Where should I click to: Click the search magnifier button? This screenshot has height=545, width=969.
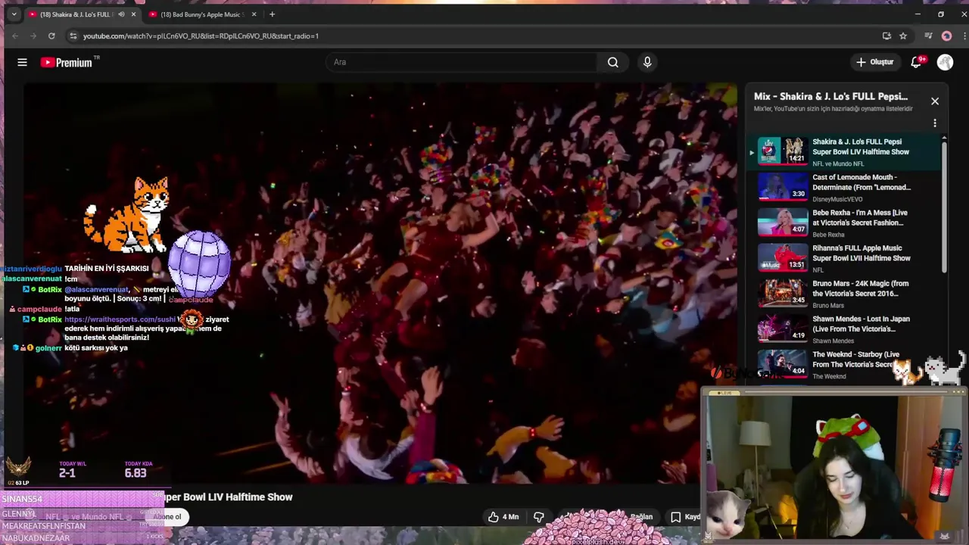tap(612, 62)
